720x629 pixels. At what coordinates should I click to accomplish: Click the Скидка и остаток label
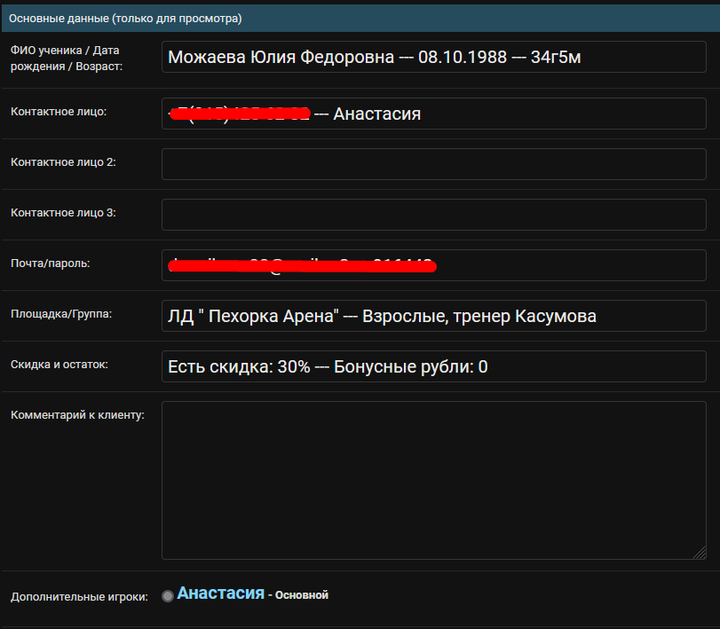coord(59,365)
